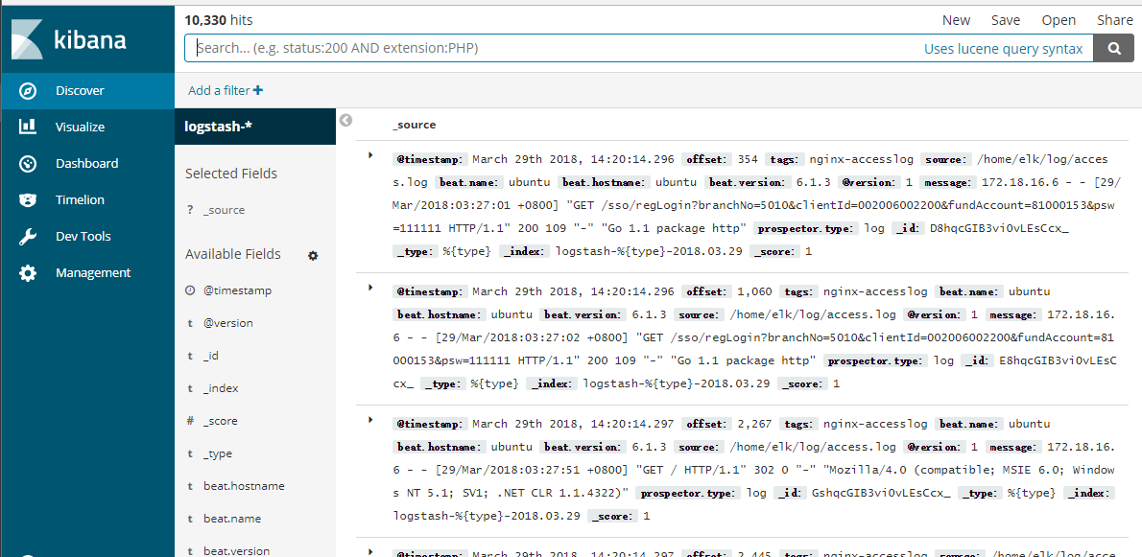Click the Timelion bear icon
This screenshot has height=557, width=1142.
coord(27,200)
